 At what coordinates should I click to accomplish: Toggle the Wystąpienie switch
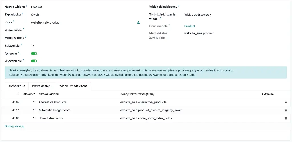(34, 61)
